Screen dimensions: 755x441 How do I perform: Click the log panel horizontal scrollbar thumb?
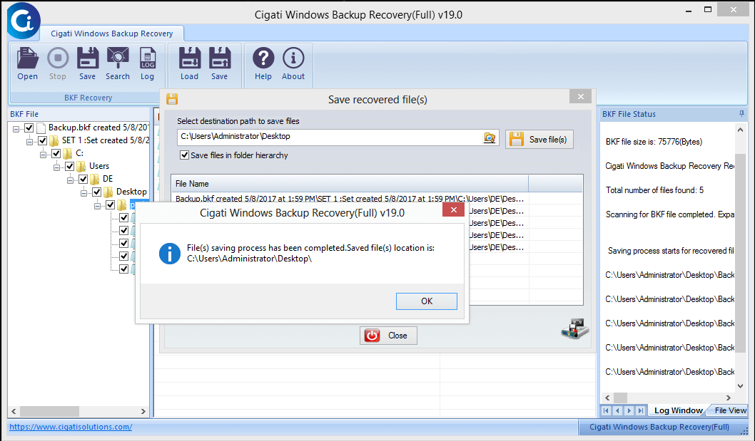(x=620, y=398)
